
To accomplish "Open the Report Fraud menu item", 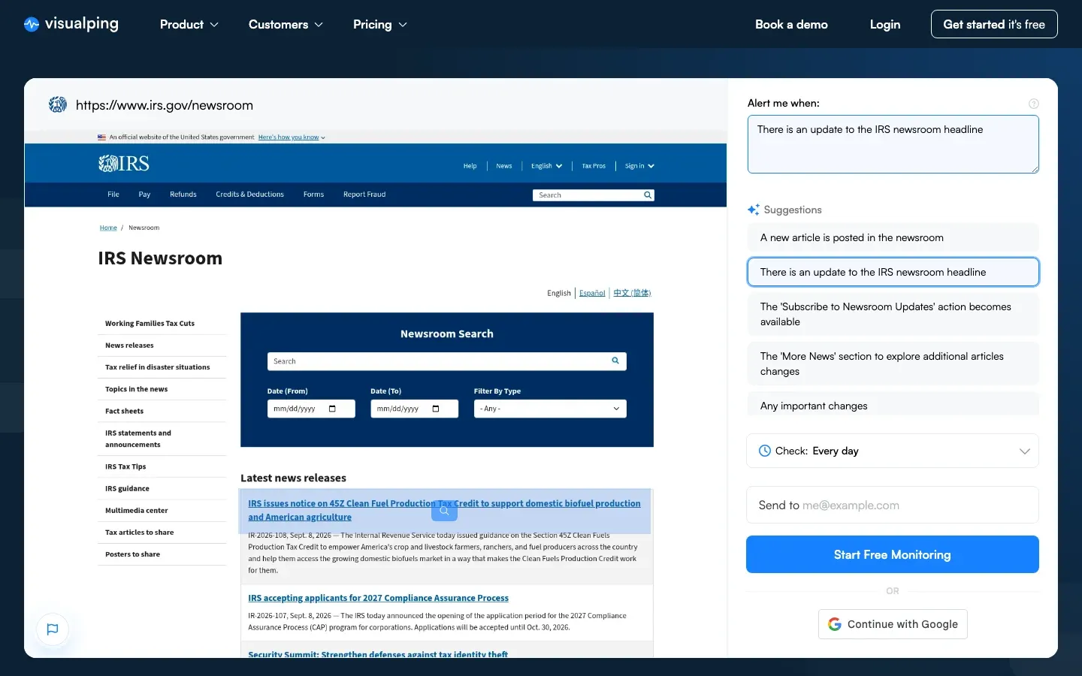I will [364, 195].
